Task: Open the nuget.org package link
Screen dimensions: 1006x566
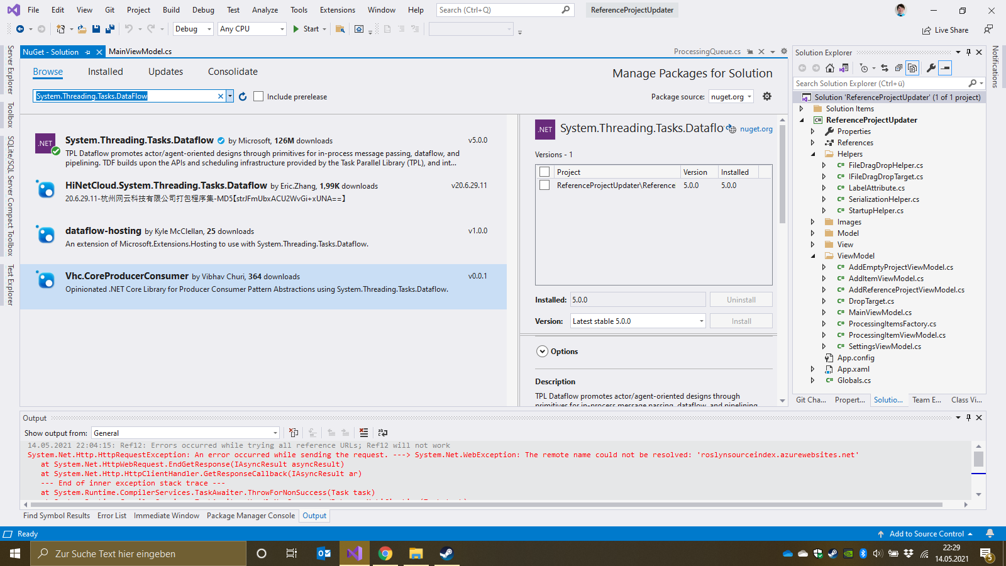Action: pos(756,129)
